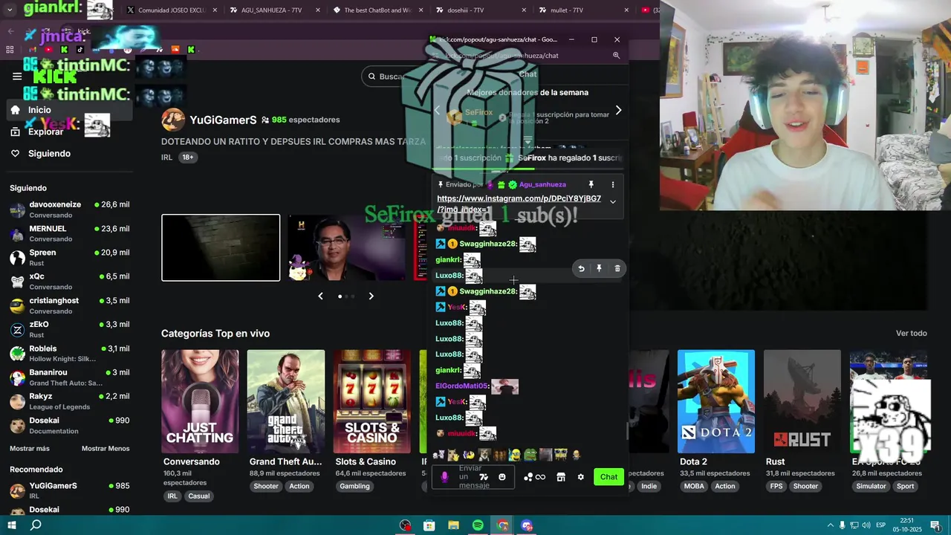Click the search magnifier icon next to Buscar

click(x=371, y=77)
